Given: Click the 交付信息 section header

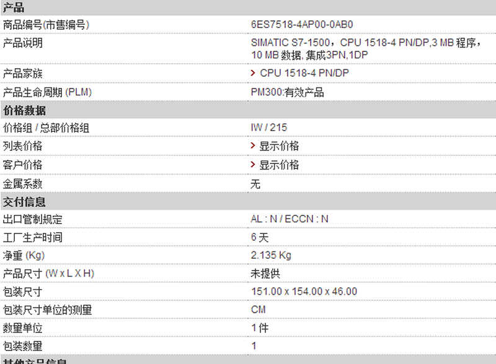Looking at the screenshot, I should coord(24,202).
